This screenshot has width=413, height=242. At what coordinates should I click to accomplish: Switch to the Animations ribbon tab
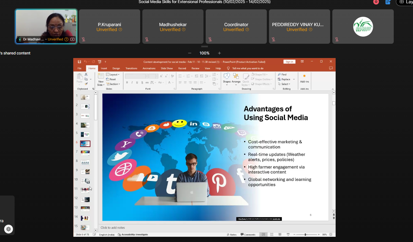pos(149,68)
